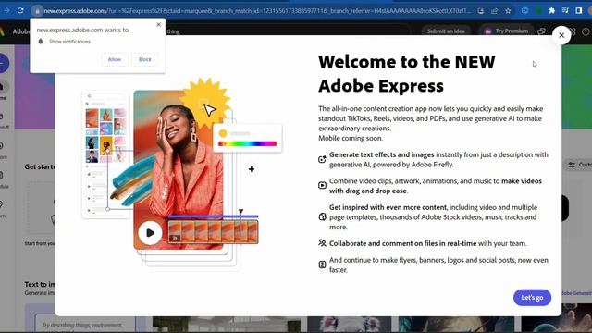This screenshot has width=592, height=333.
Task: Click the make videos feature icon
Action: pos(322,185)
